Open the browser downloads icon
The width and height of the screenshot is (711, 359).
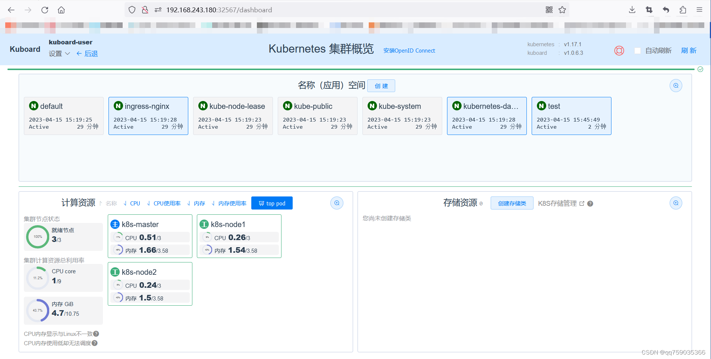632,10
